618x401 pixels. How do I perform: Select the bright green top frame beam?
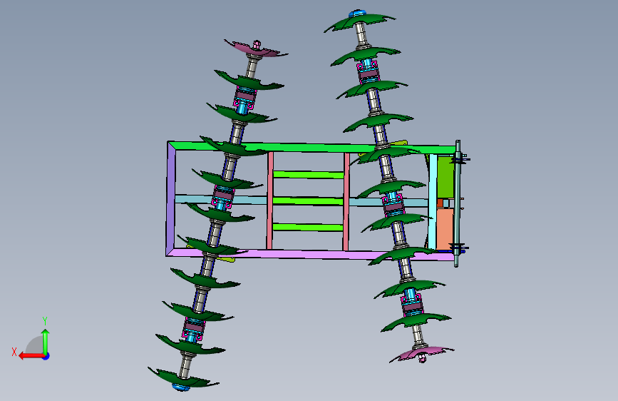pyautogui.click(x=311, y=146)
